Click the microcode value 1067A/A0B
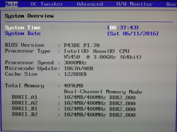The height and width of the screenshot is (132, 177). (79, 69)
